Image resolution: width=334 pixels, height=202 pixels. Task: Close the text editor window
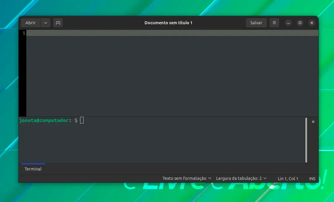312,23
